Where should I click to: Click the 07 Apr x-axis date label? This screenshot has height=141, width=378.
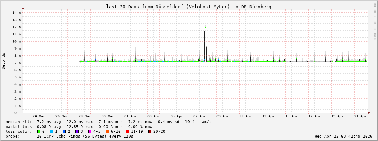[200, 116]
